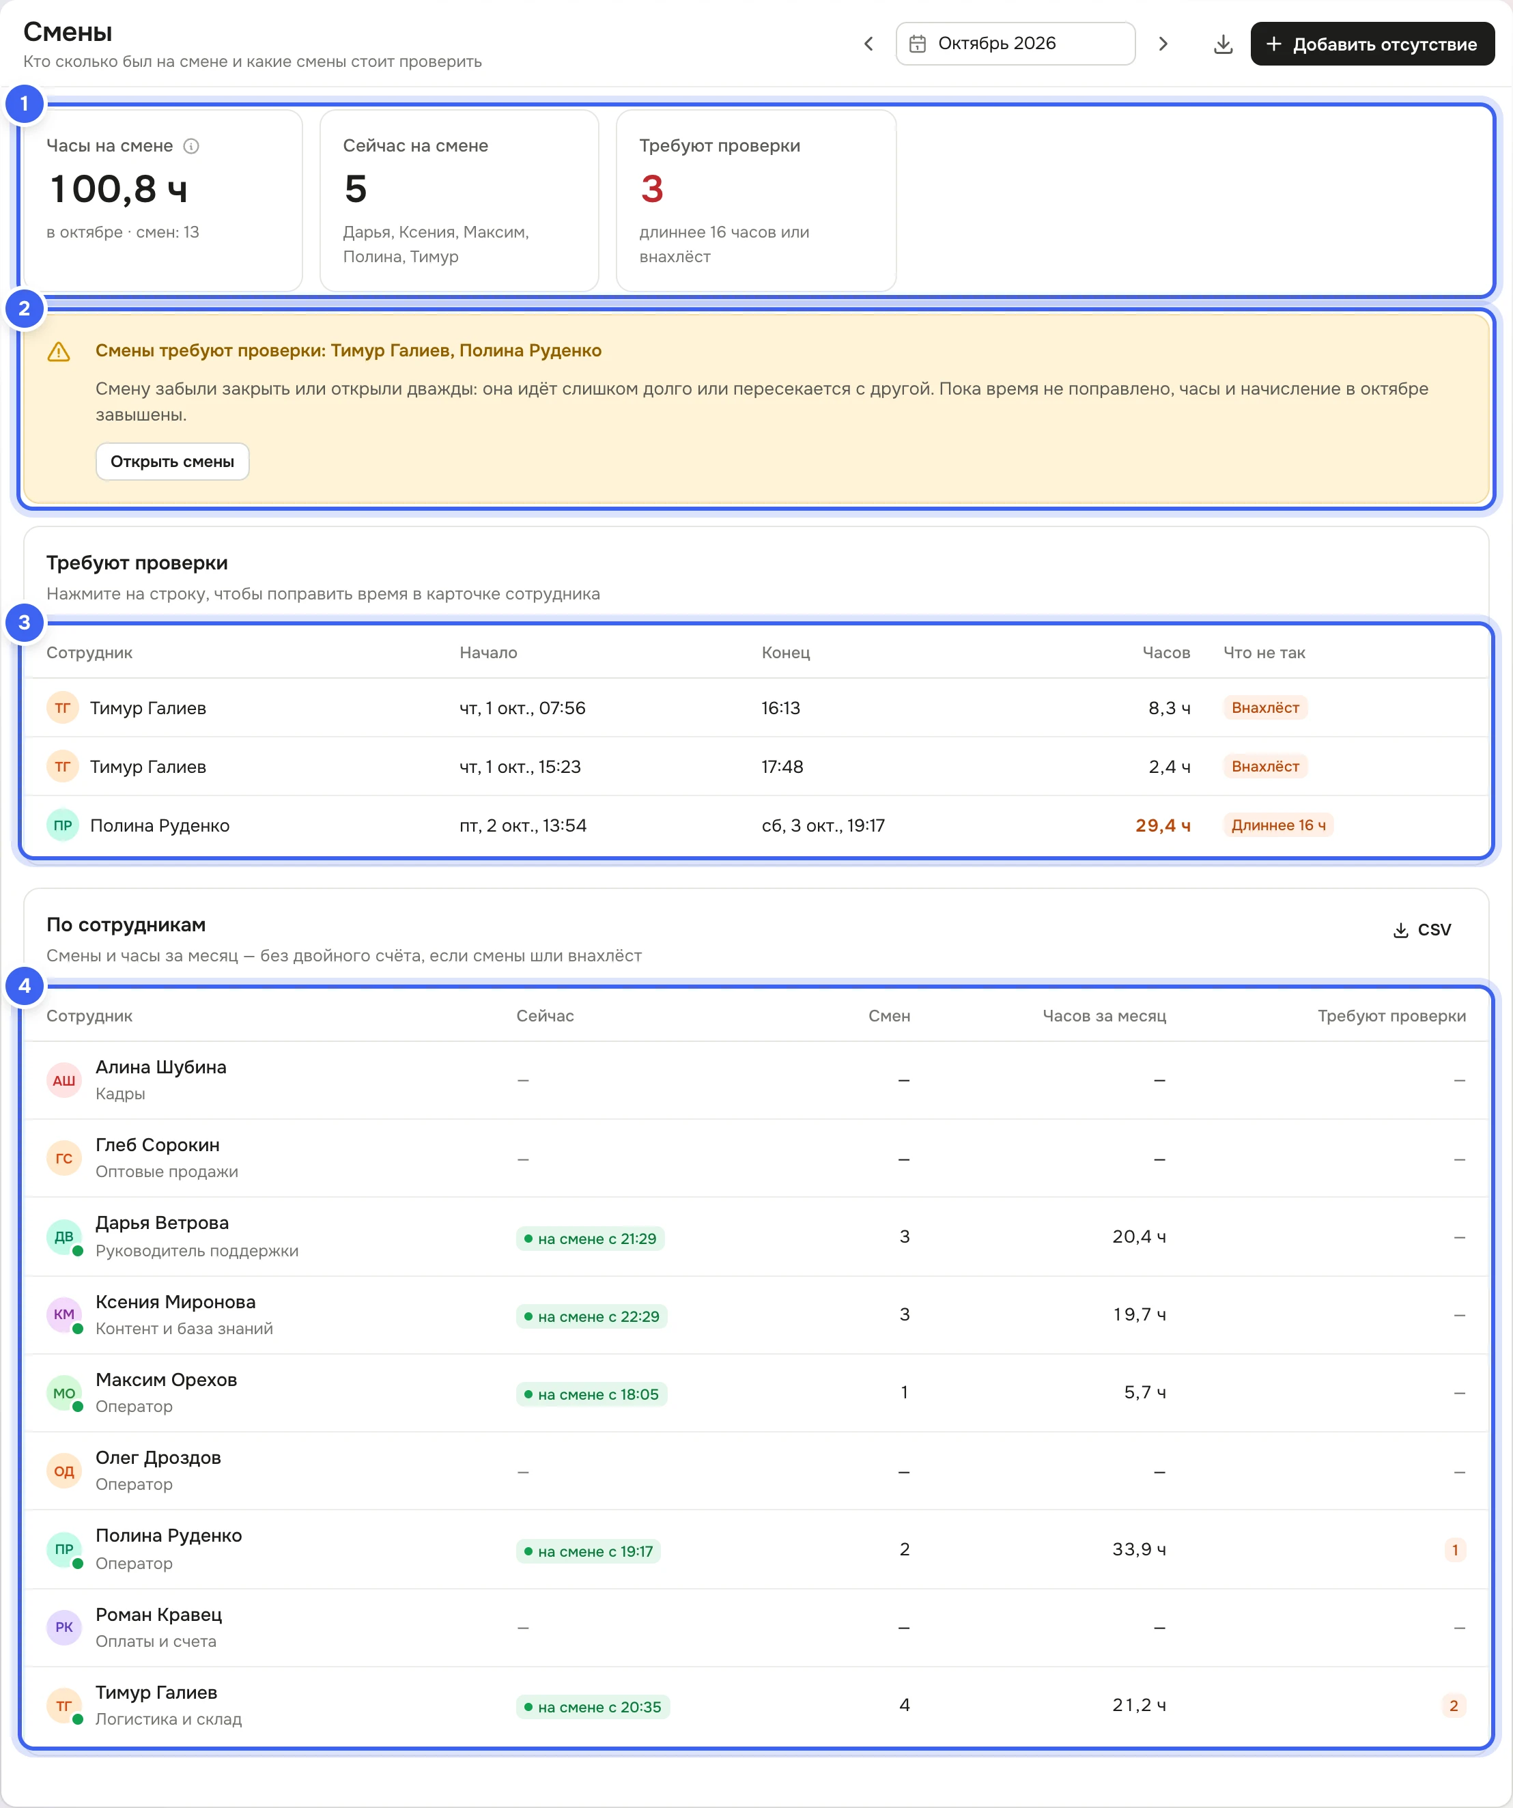1513x1808 pixels.
Task: Click the Внахлёст badge on the 2,4 ч row
Action: point(1265,766)
